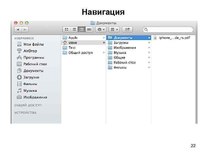The image size is (208, 156).
Task: Select Изображения folder in second column
Action: tap(129, 48)
